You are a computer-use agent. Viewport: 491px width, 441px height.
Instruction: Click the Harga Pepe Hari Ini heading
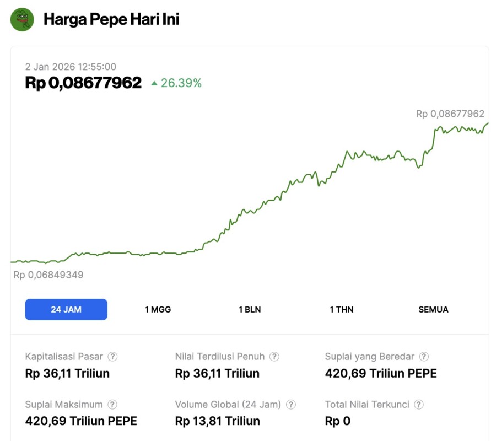(x=111, y=19)
